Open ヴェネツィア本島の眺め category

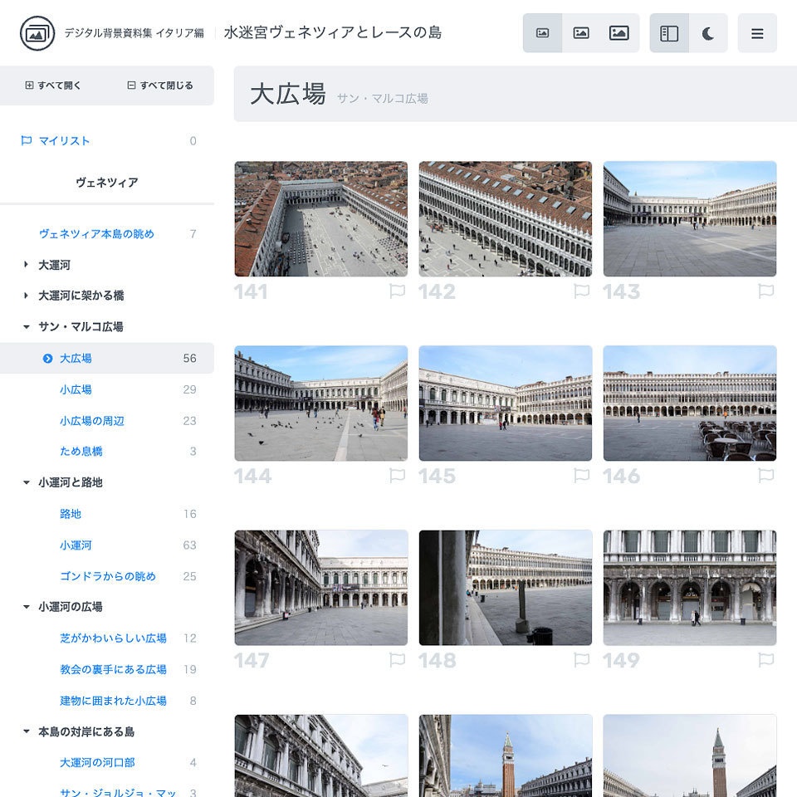point(96,234)
